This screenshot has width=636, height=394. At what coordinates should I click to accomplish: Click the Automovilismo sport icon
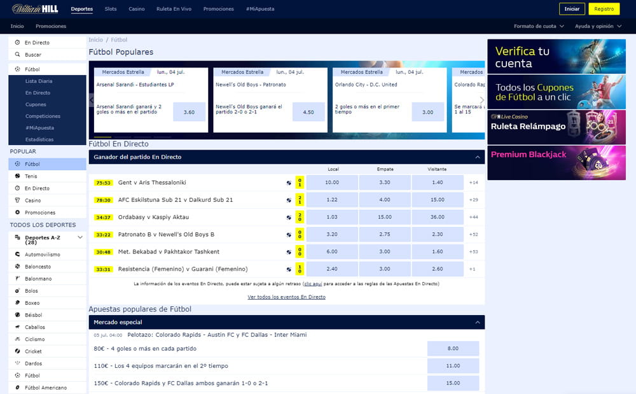coord(17,254)
